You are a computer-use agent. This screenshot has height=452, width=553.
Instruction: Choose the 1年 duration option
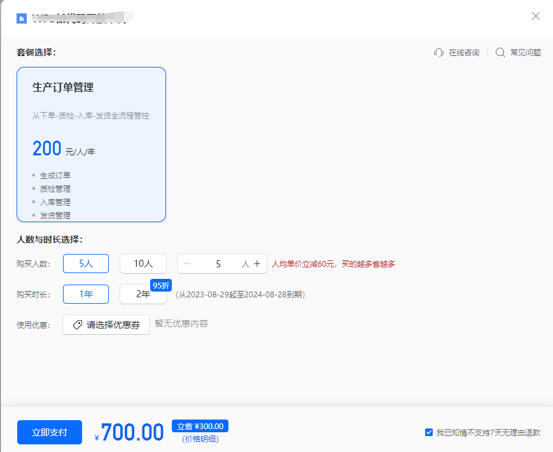click(x=85, y=294)
